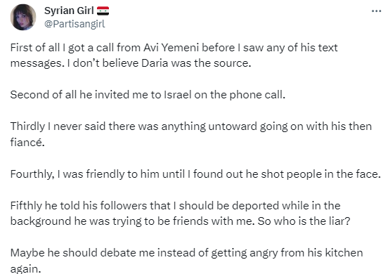This screenshot has width=383, height=274.
Task: Click the final word 'again.' of the tweet
Action: pyautogui.click(x=25, y=269)
